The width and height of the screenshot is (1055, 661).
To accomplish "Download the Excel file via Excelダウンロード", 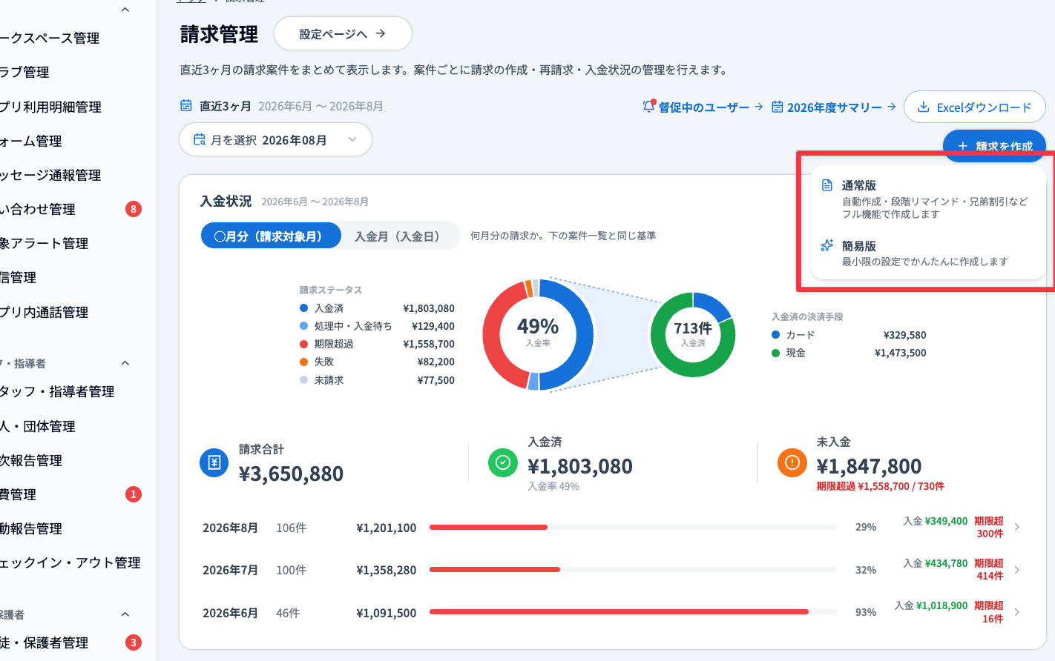I will click(x=974, y=107).
